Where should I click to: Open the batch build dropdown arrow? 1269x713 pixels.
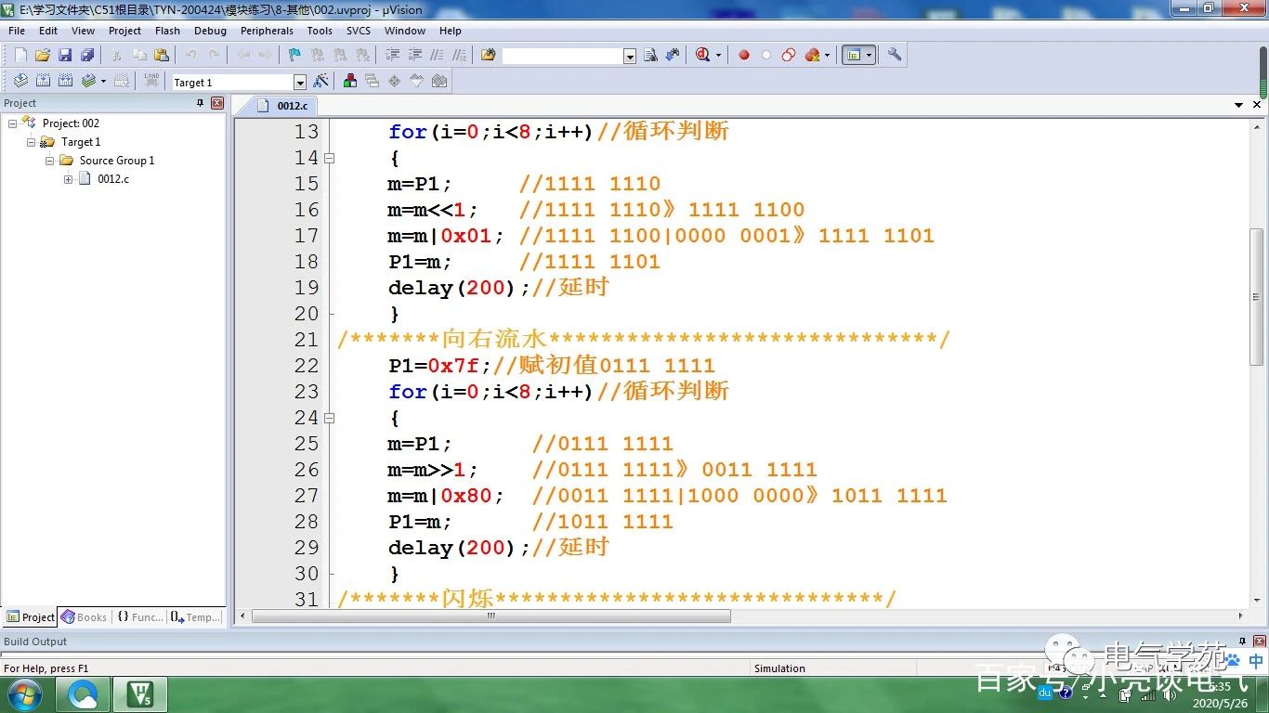(103, 81)
